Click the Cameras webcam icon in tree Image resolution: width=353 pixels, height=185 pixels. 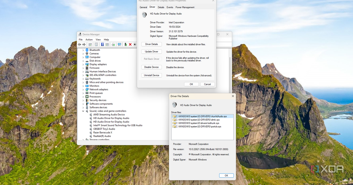click(x=87, y=54)
